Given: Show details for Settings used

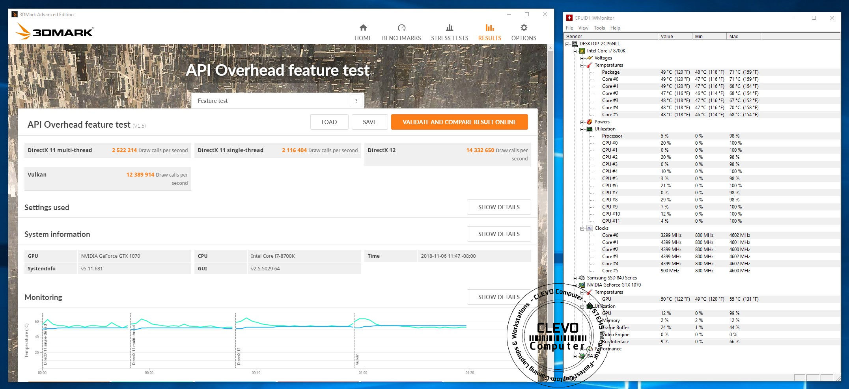Looking at the screenshot, I should [499, 207].
